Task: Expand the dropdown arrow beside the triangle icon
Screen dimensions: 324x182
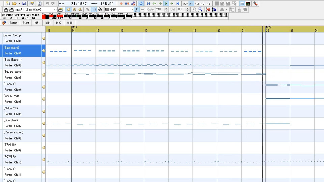Action: click(227, 9)
